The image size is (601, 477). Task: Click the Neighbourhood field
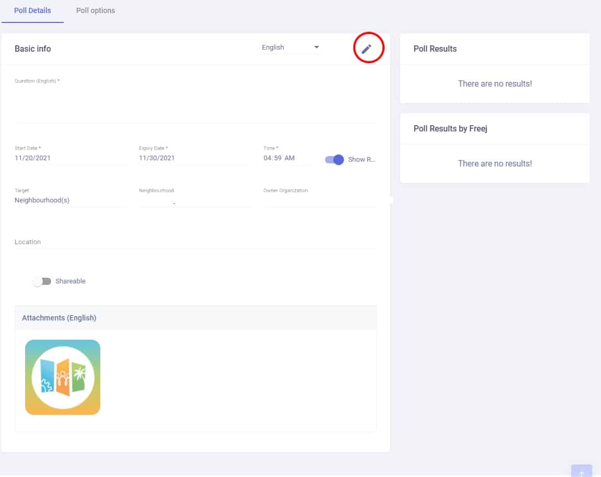point(194,201)
